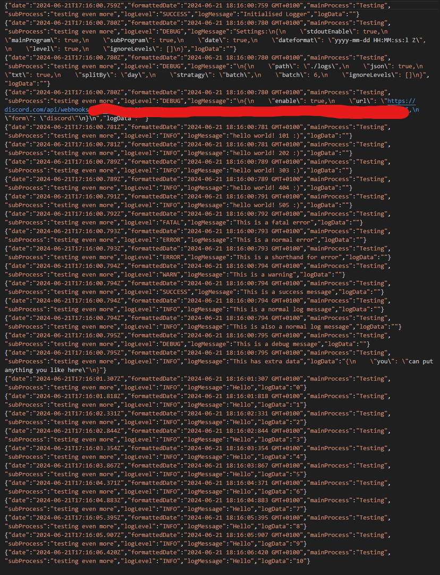The height and width of the screenshot is (575, 440).
Task: Click the "yyyy-mm-dd HH:MM:ss:l Z" format value
Action: click(375, 40)
